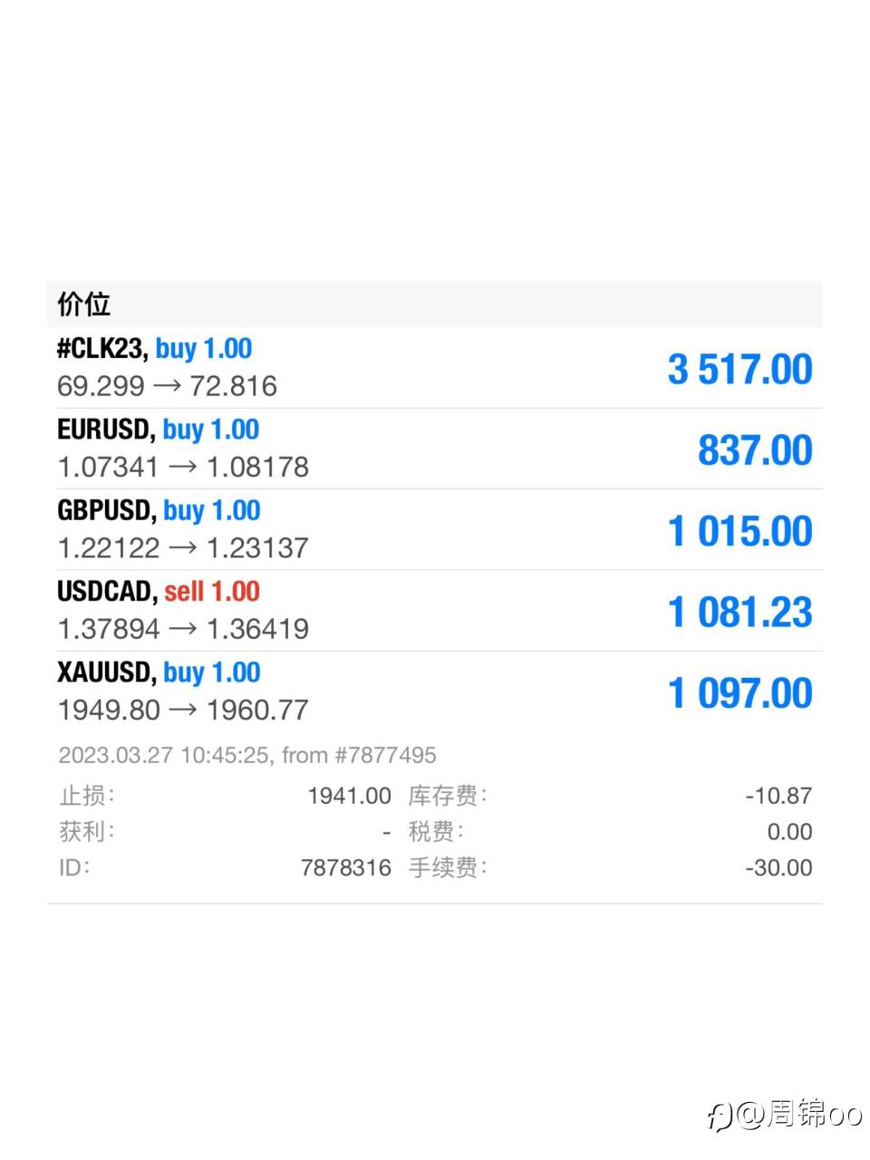870x1160 pixels.
Task: Click the 3 517.00 profit value
Action: click(x=739, y=369)
